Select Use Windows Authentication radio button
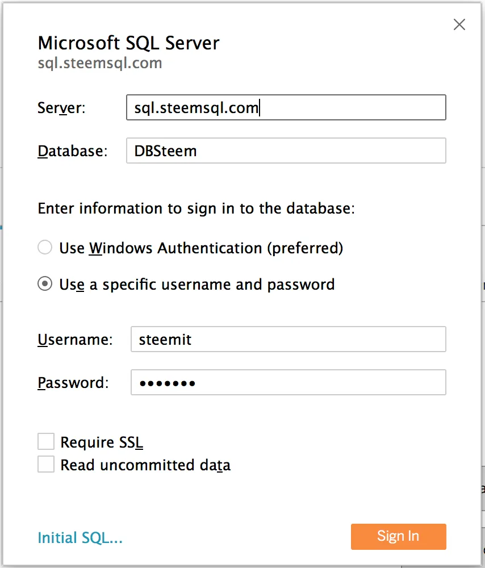The image size is (485, 568). (45, 248)
